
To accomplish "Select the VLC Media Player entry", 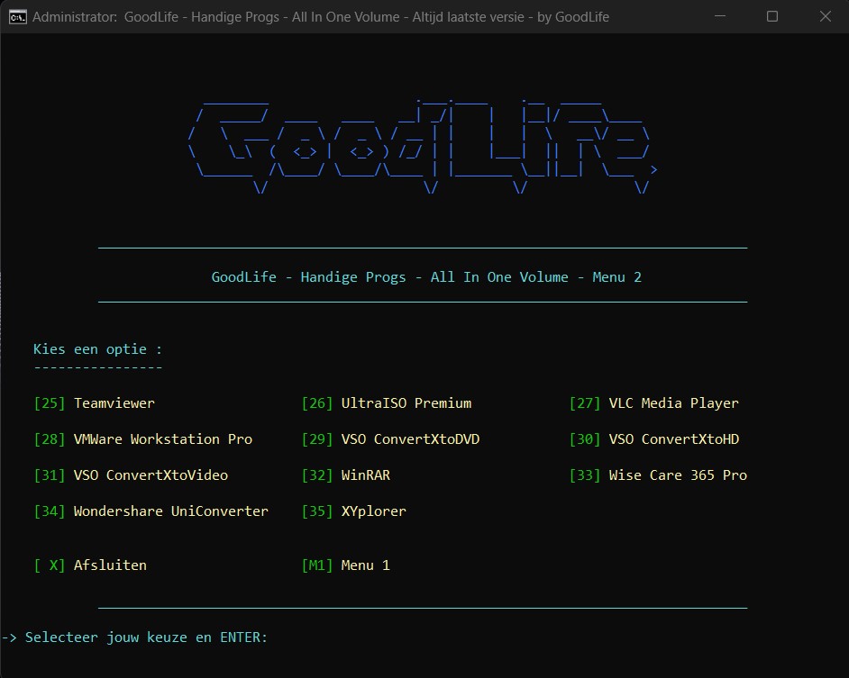I will 673,403.
